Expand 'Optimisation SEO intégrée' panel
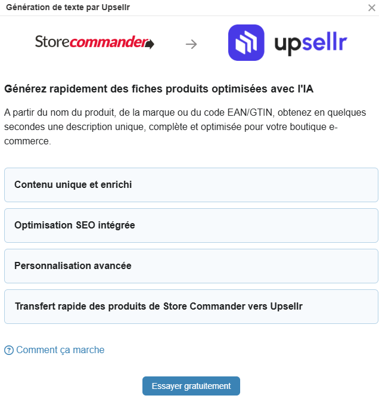Screen dimensions: 379x414 [191, 225]
